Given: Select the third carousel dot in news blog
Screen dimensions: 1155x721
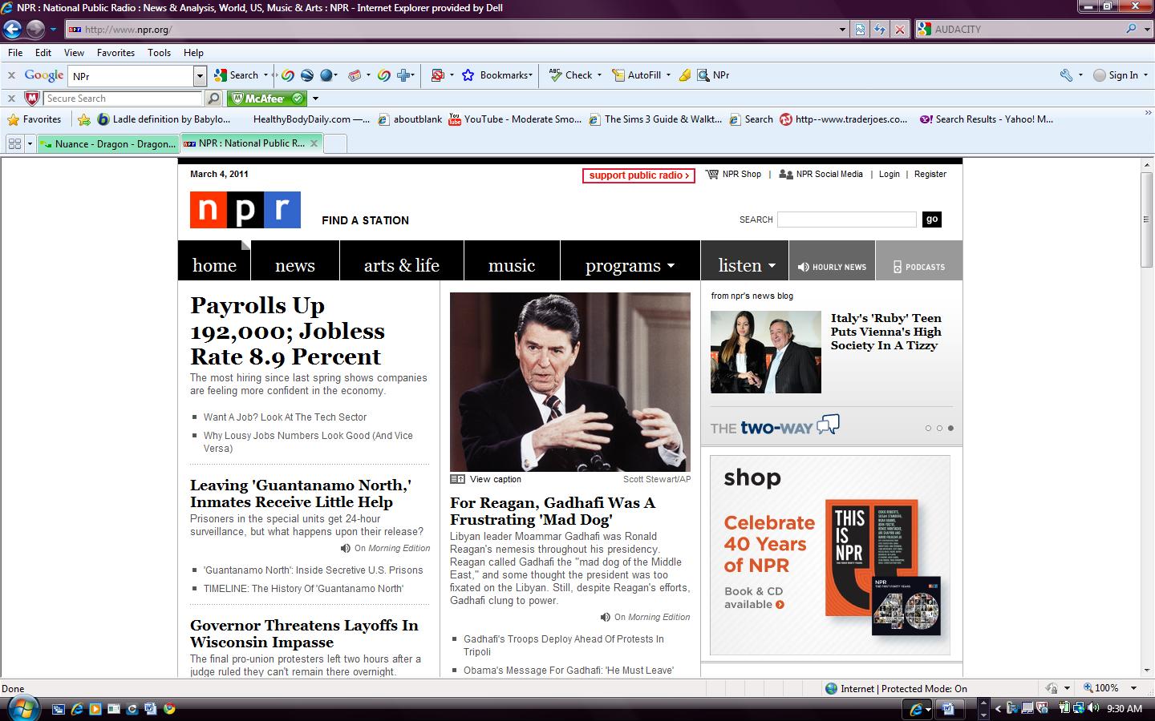Looking at the screenshot, I should pyautogui.click(x=950, y=428).
